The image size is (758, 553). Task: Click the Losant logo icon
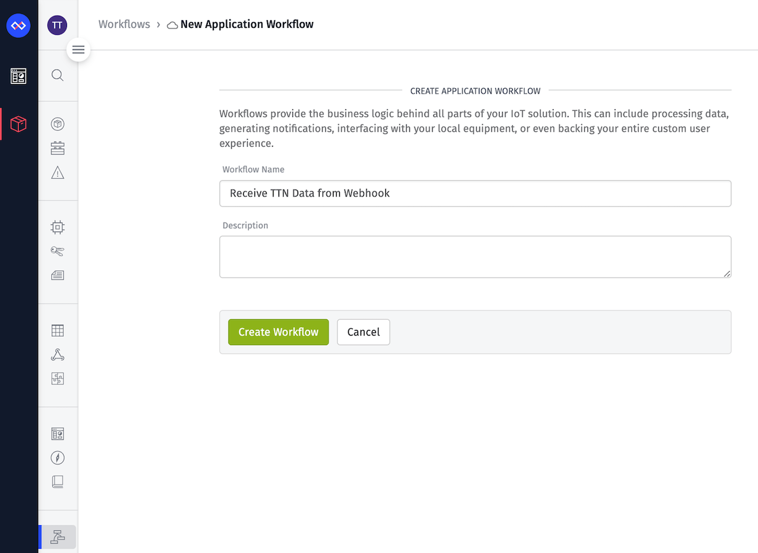18,25
